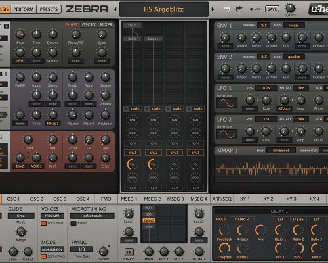
Task: Open the OSC 2 lower tab
Action: pyautogui.click(x=37, y=199)
